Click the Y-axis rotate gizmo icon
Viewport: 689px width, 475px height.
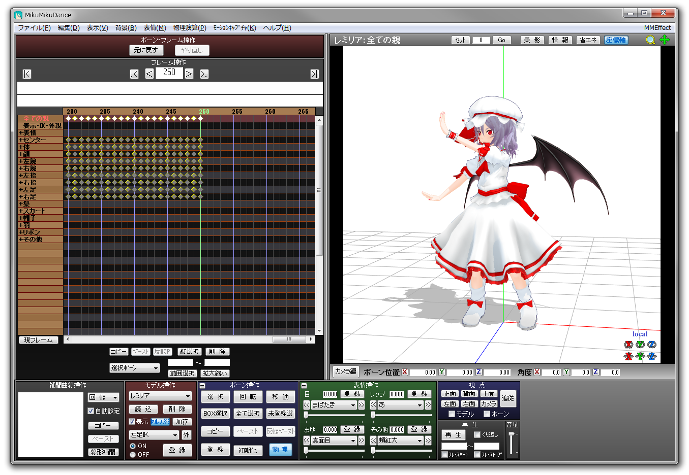click(x=640, y=345)
